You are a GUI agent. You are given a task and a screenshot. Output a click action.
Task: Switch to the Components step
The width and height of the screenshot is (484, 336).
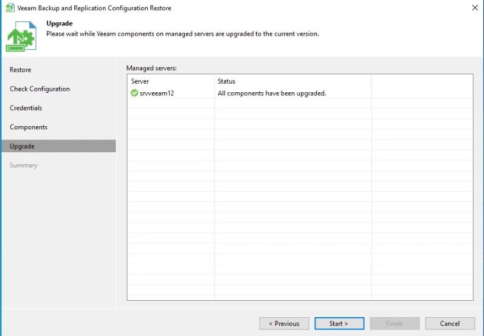click(29, 127)
